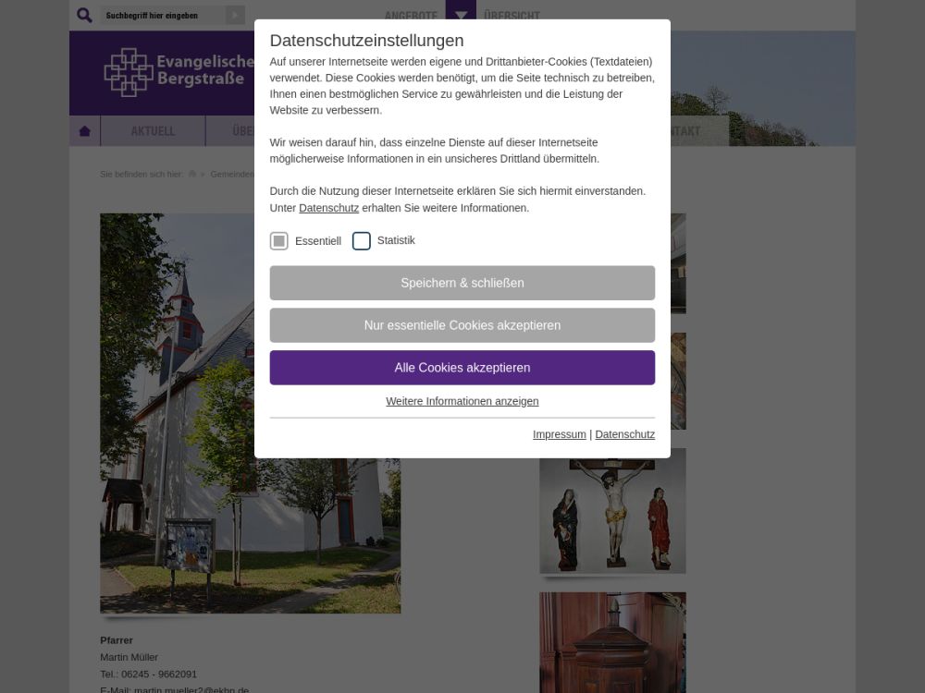Focus the Suchbegriff search input field
Viewport: 925px width, 693px height.
pos(163,16)
